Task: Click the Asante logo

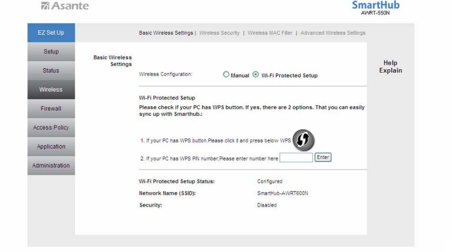Action: (65, 6)
